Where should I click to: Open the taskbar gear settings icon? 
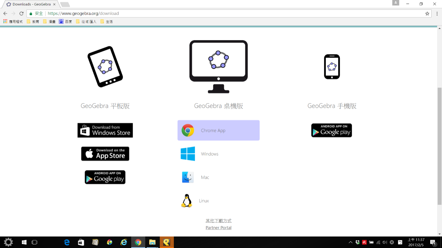pyautogui.click(x=8, y=242)
